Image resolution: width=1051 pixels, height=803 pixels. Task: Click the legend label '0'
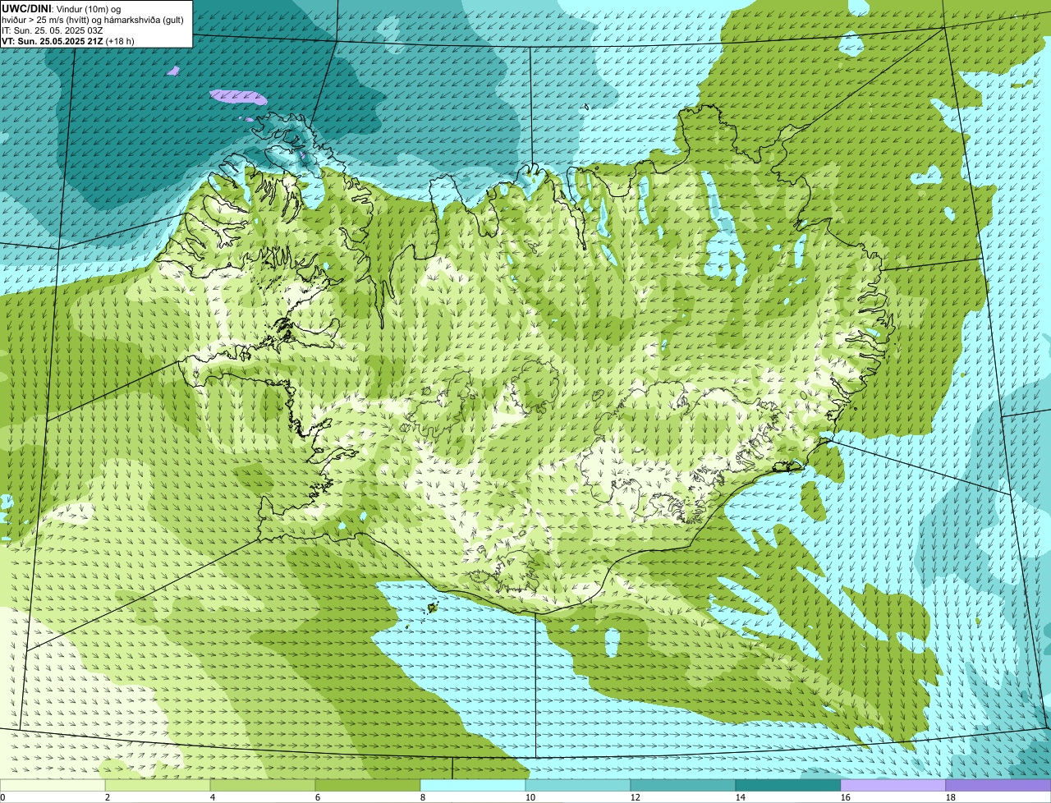coord(2,797)
